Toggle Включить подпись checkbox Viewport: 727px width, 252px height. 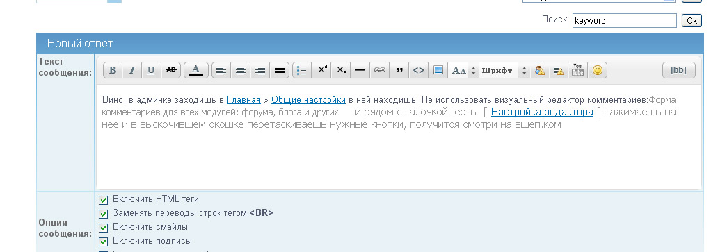pos(104,242)
